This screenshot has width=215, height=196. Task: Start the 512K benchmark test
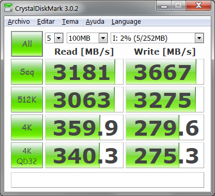click(27, 100)
